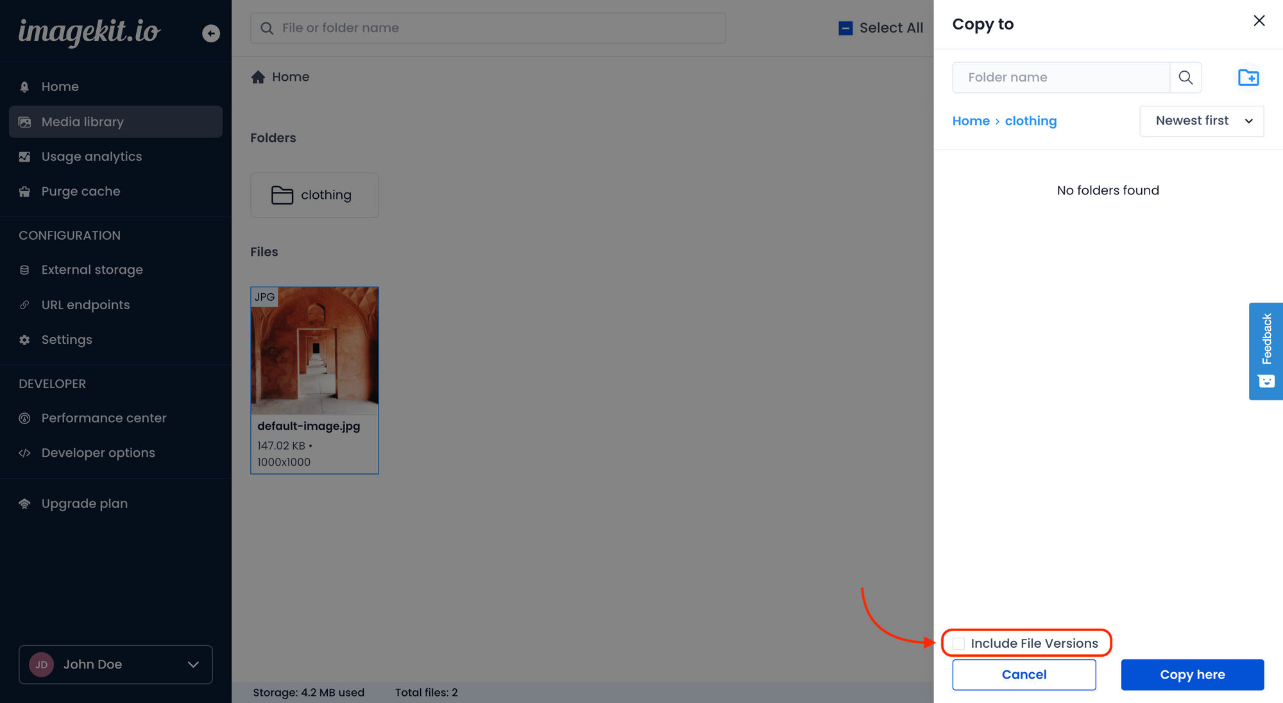Click Home in Copy to breadcrumb
Screen dimensions: 1283x703
point(971,121)
